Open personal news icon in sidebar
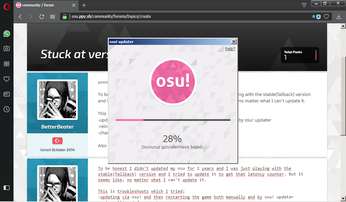 click(x=7, y=94)
